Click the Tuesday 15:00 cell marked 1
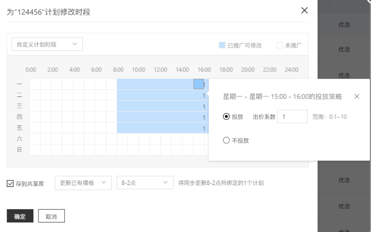 point(199,95)
